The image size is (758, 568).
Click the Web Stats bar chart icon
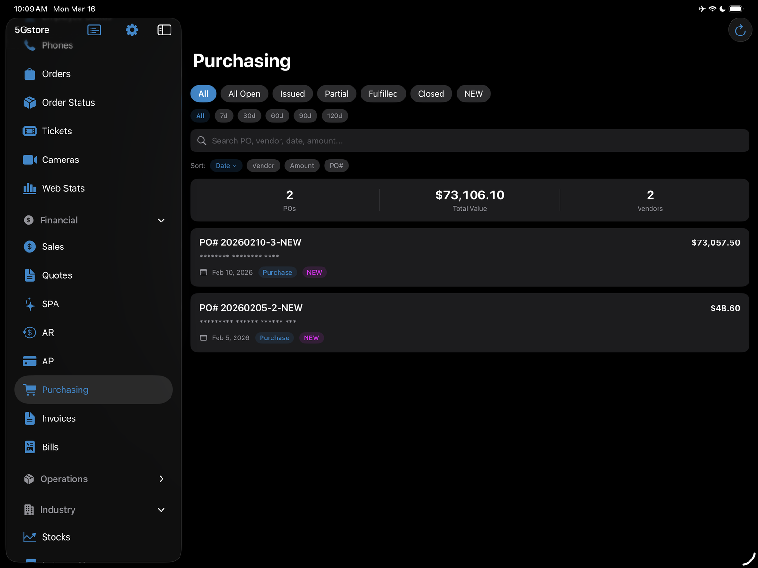(29, 188)
